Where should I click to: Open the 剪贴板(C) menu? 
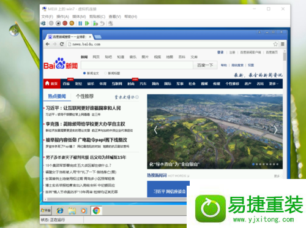click(97, 17)
